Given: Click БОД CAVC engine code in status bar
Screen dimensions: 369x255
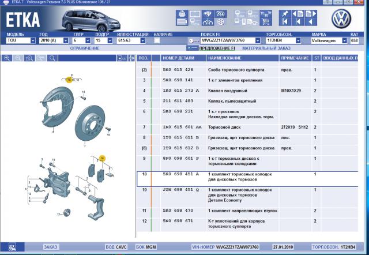Looking at the screenshot, I should [x=116, y=247].
